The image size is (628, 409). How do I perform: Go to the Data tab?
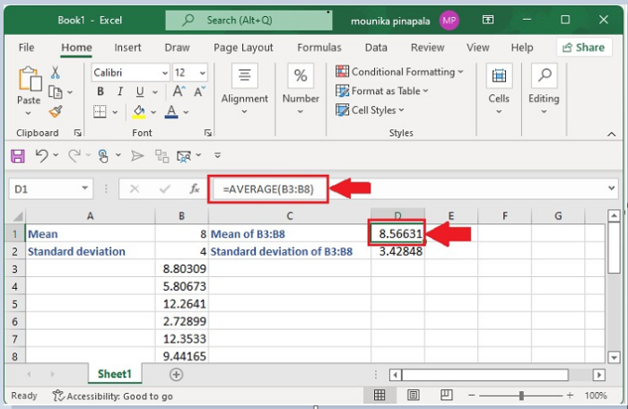pyautogui.click(x=376, y=48)
